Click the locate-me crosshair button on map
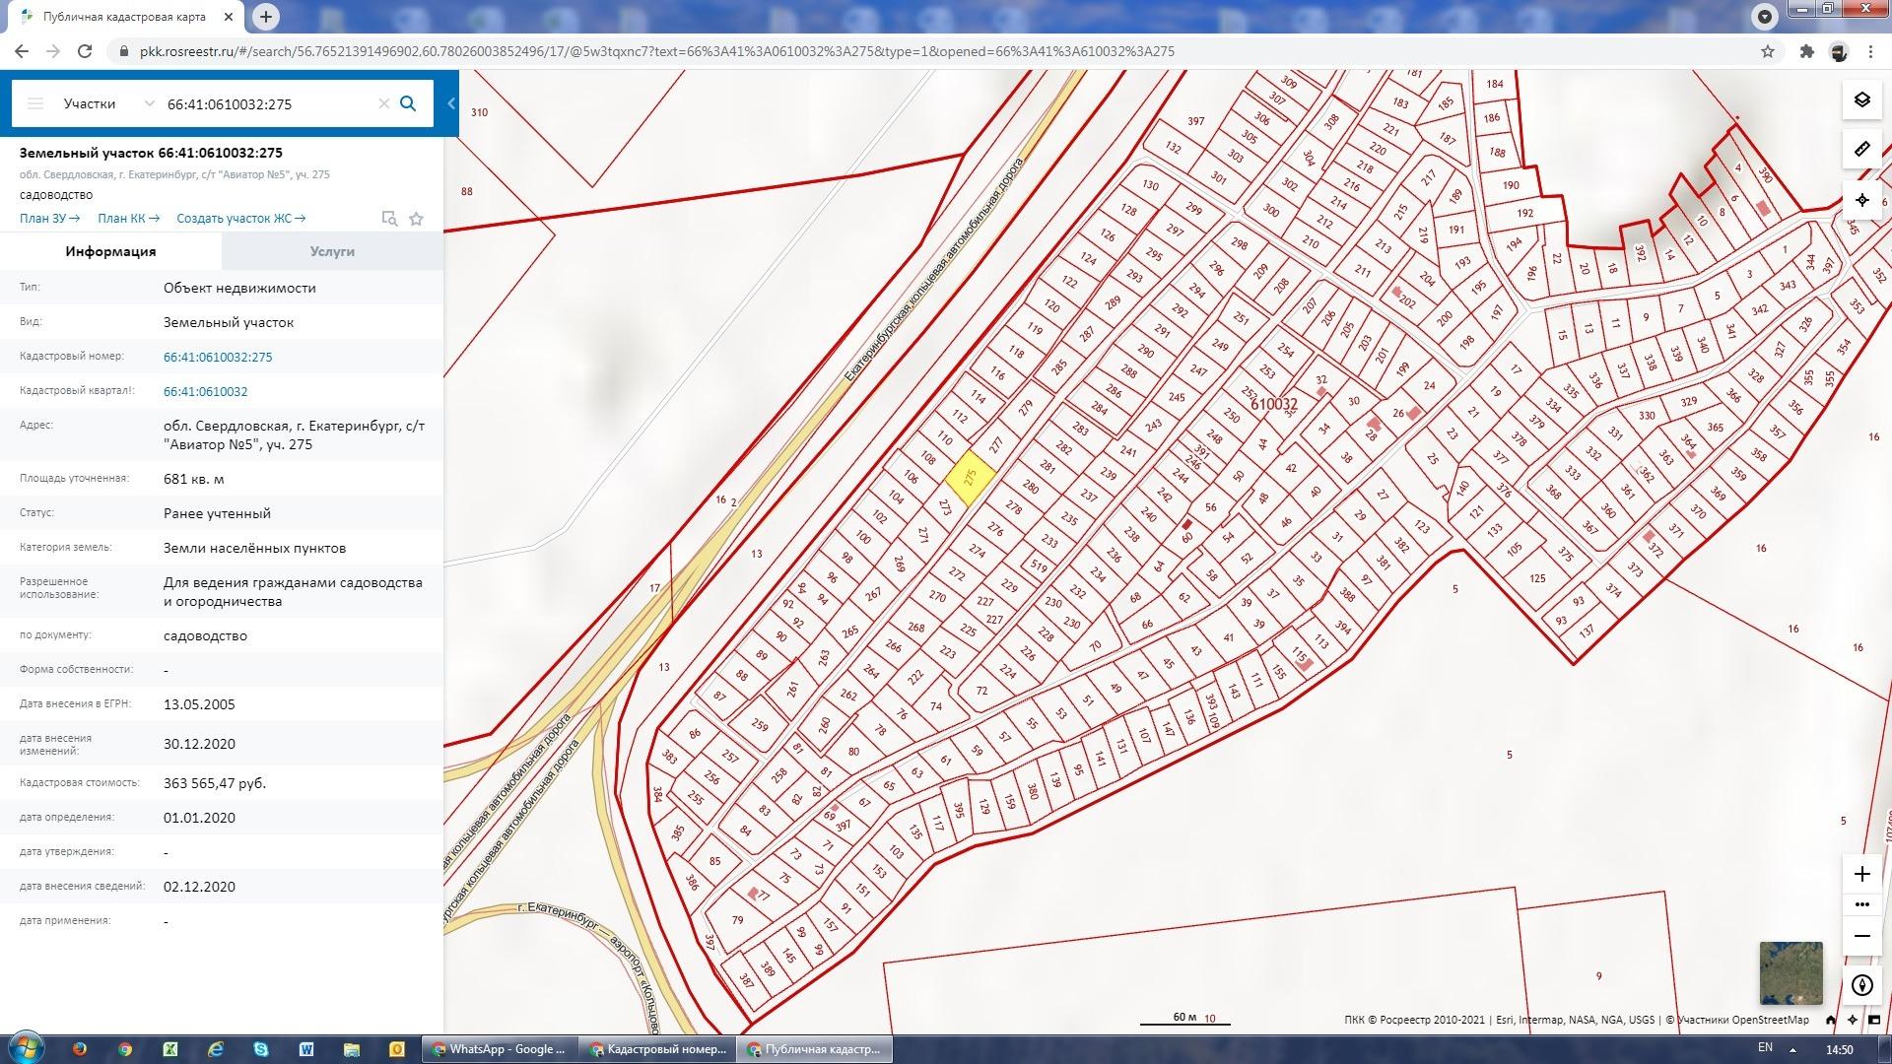This screenshot has height=1064, width=1892. point(1861,200)
